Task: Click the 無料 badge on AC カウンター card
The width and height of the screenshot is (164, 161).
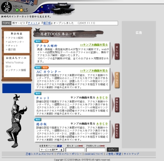Action: [38, 67]
